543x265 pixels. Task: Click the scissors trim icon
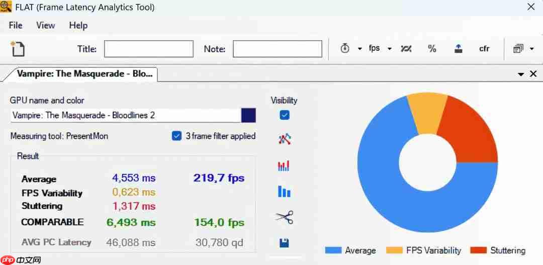(284, 218)
